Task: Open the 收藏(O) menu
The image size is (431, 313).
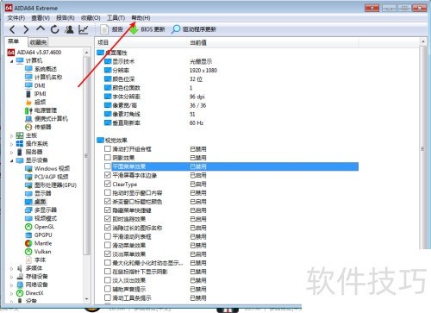Action: (x=91, y=18)
